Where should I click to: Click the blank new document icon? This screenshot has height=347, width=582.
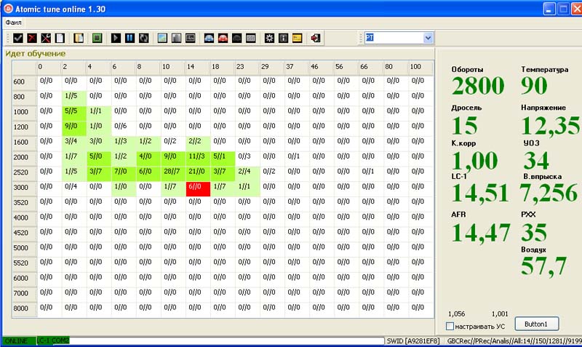[x=60, y=38]
